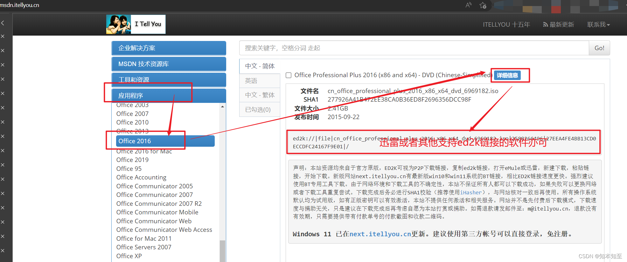This screenshot has height=262, width=627.
Task: Click the iso file name text
Action: coord(413,91)
